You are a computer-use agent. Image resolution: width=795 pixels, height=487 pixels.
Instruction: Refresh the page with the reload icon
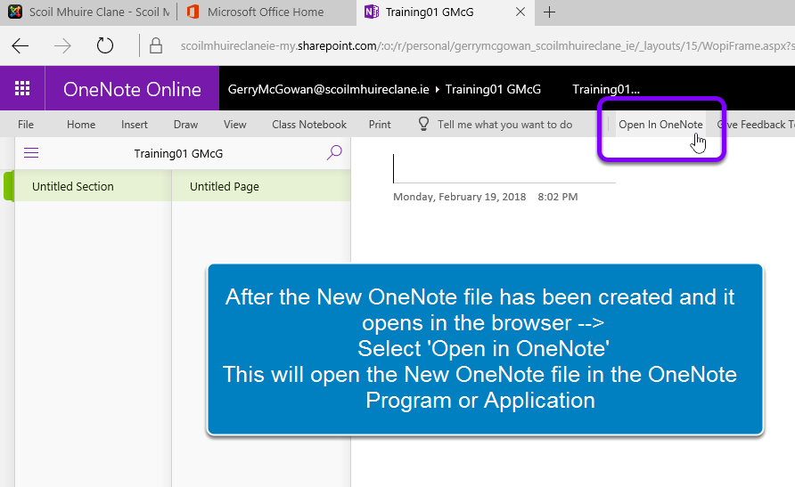(x=105, y=46)
